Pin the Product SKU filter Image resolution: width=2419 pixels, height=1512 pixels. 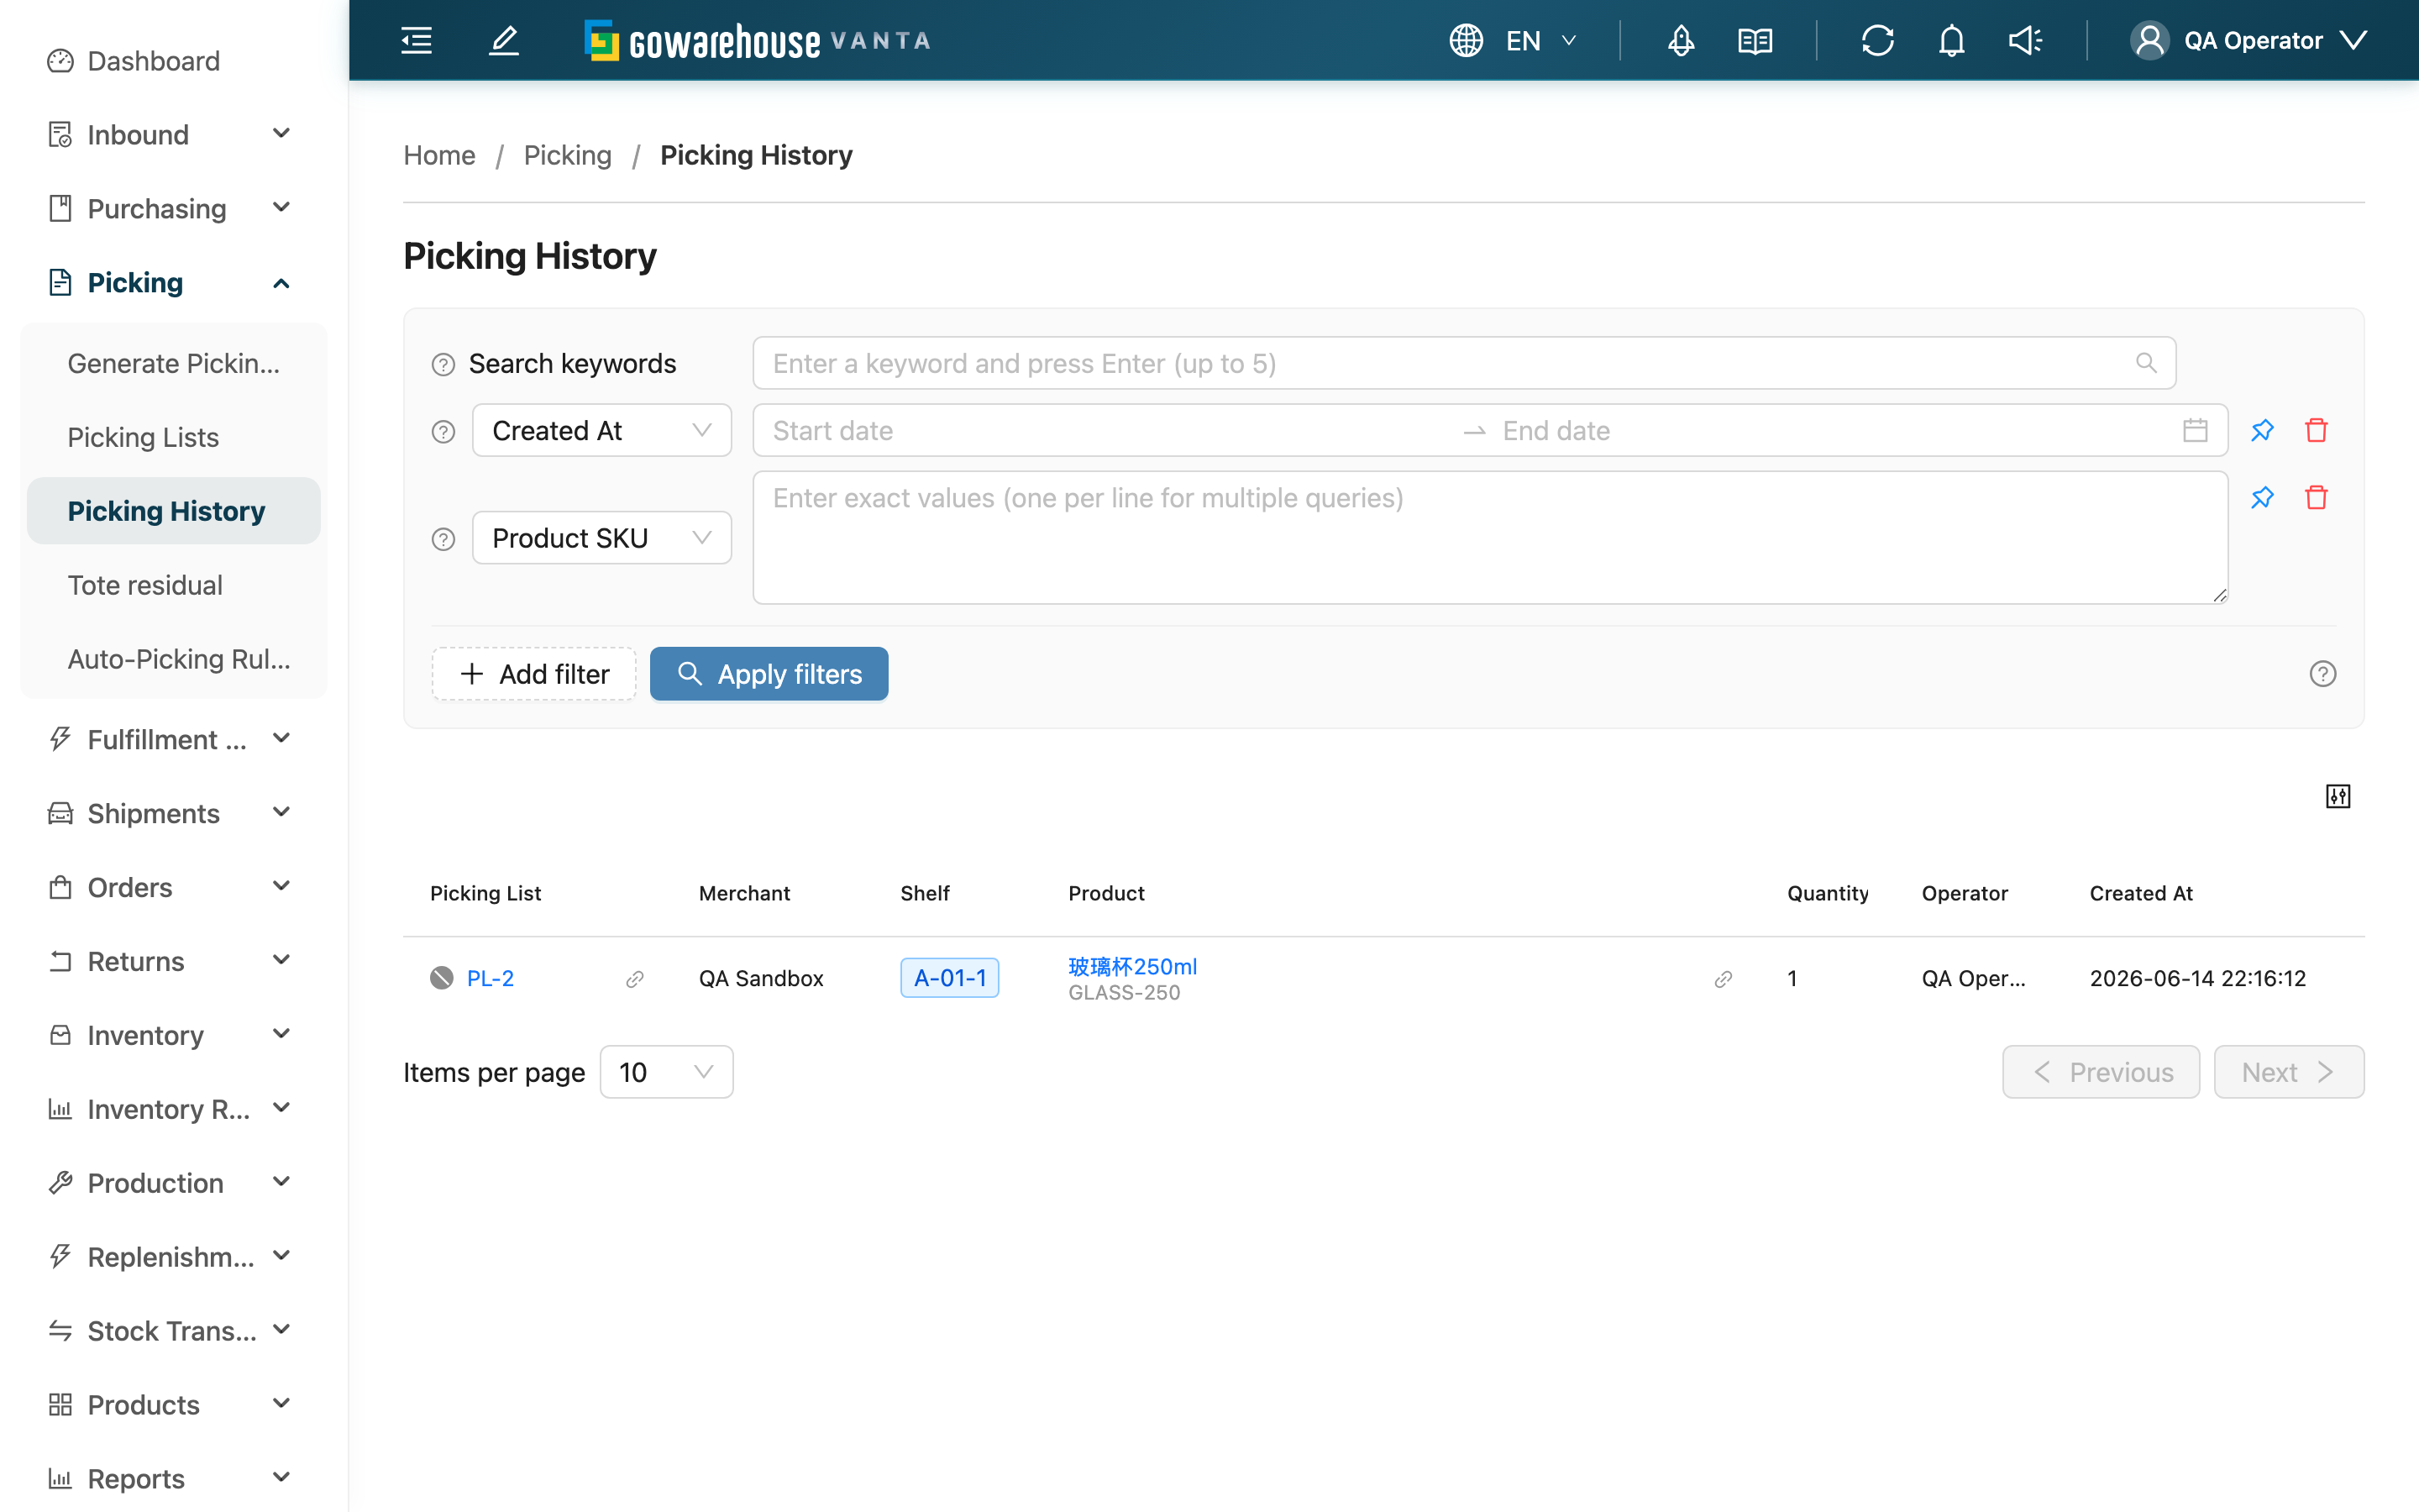click(2262, 497)
